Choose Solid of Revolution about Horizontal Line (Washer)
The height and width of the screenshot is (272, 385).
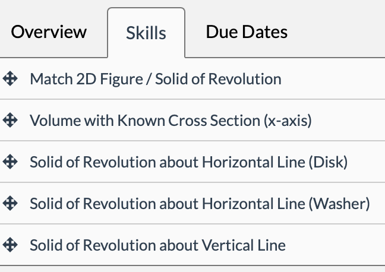pos(200,203)
